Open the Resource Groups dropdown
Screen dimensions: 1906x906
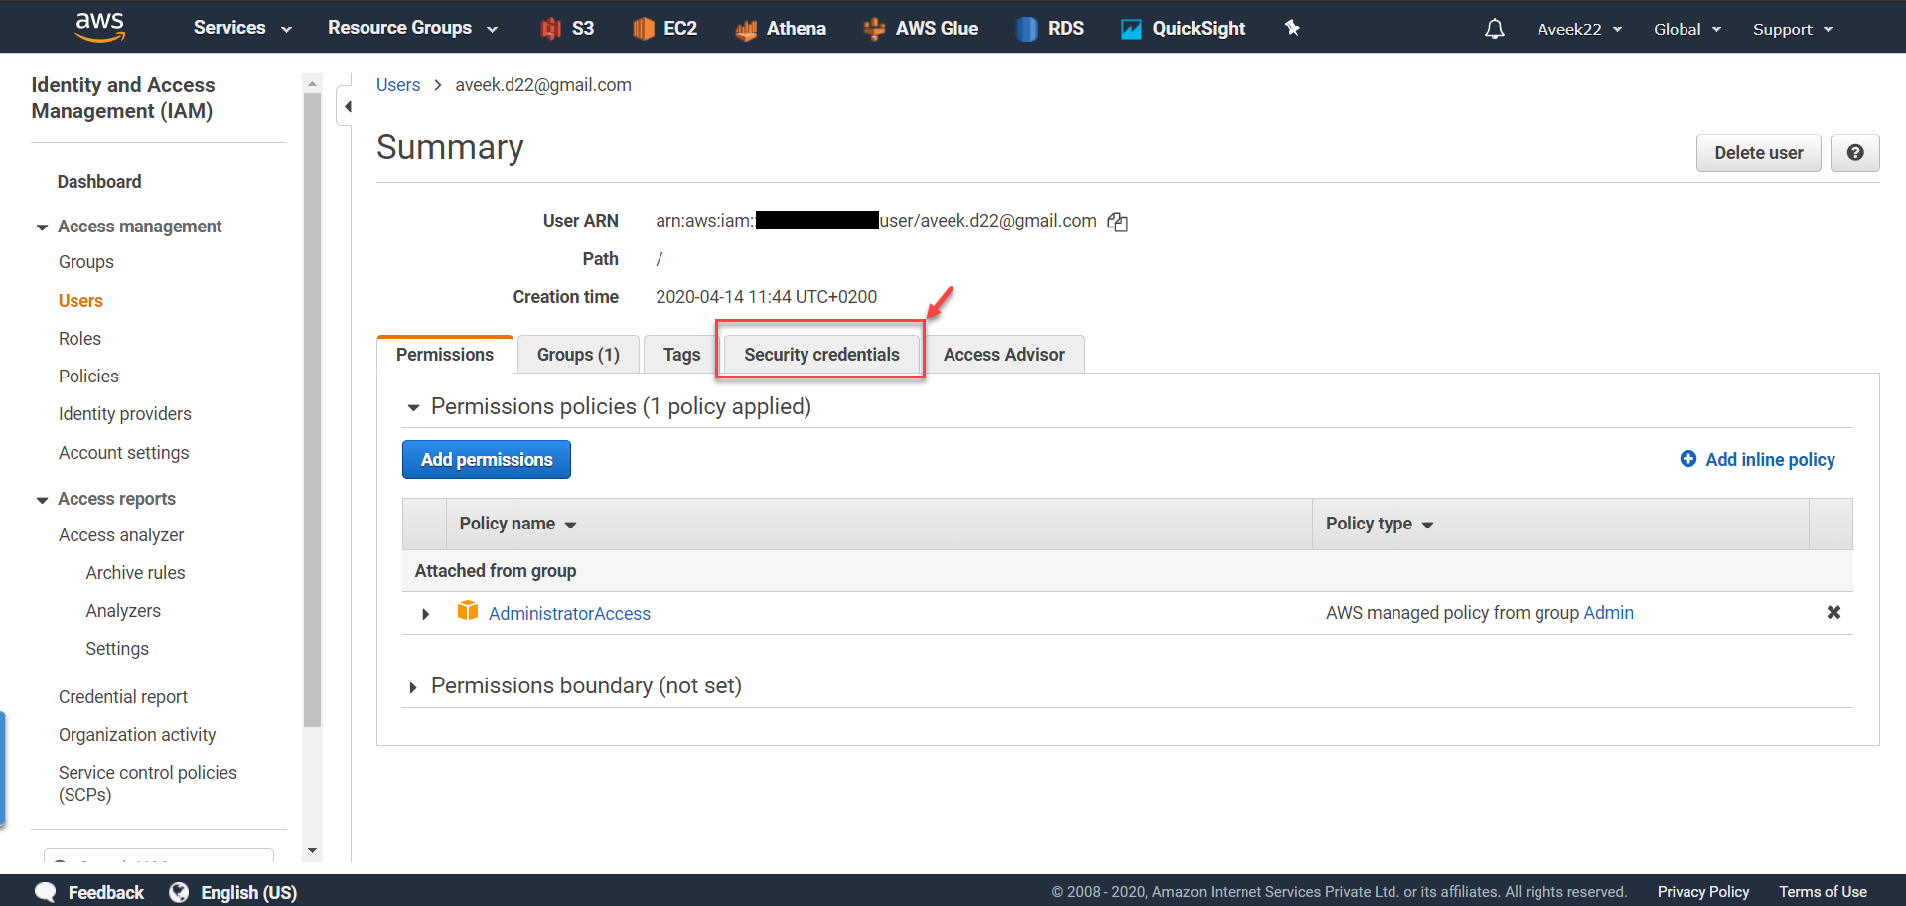(412, 28)
